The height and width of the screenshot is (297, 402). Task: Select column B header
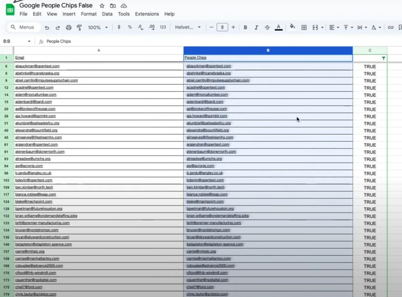tap(268, 50)
